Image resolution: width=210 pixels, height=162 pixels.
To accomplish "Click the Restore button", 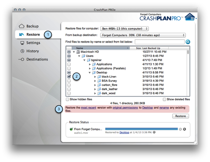I will click(181, 116).
